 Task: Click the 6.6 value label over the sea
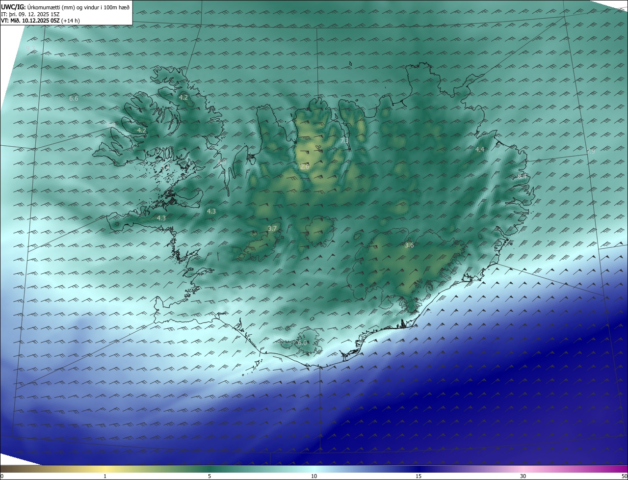coord(74,99)
